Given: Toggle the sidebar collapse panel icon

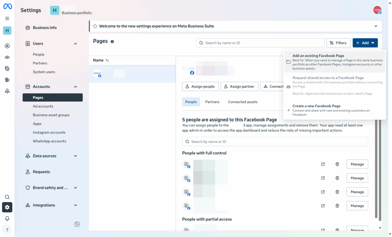Looking at the screenshot, I should pyautogui.click(x=77, y=224).
